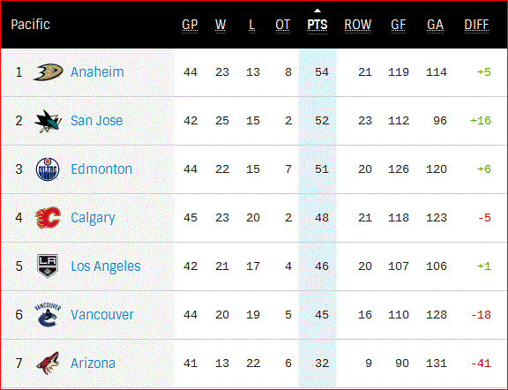Open the Edmonton team link
Viewport: 508px width, 390px height.
[101, 169]
